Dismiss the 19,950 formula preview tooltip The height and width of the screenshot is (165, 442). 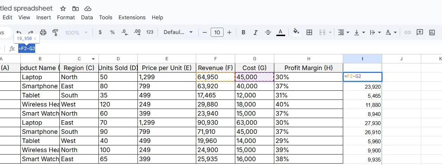(35, 39)
